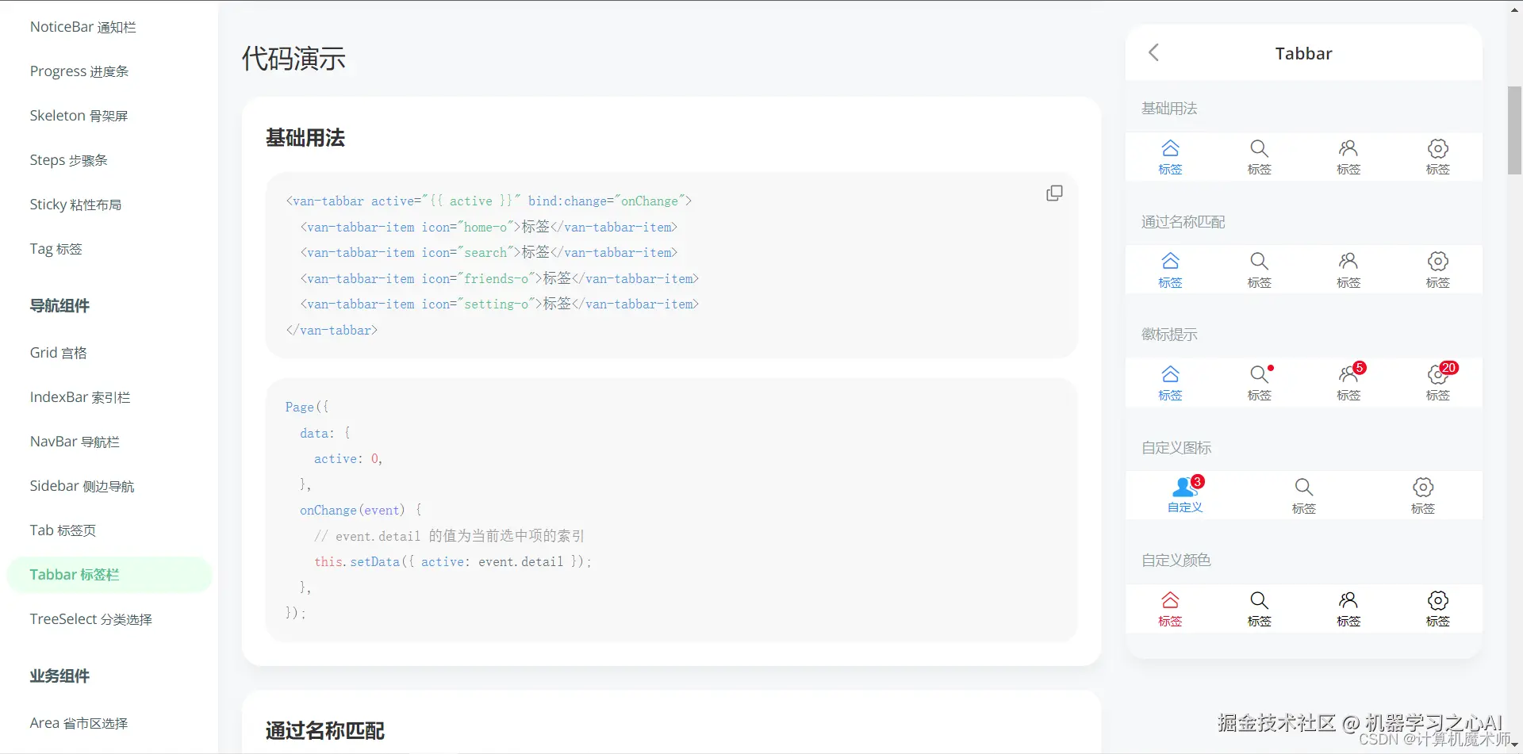Open TreeSelect 分类选择 in sidebar
The image size is (1523, 754).
point(91,619)
